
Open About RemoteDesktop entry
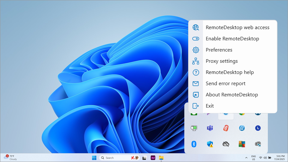pos(233,94)
